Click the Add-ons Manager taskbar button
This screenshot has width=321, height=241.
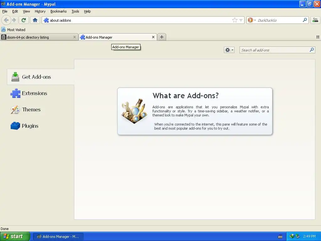coord(58,237)
